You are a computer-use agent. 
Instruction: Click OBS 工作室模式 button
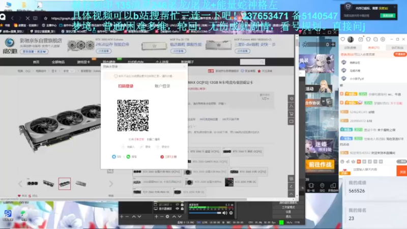[288, 207]
